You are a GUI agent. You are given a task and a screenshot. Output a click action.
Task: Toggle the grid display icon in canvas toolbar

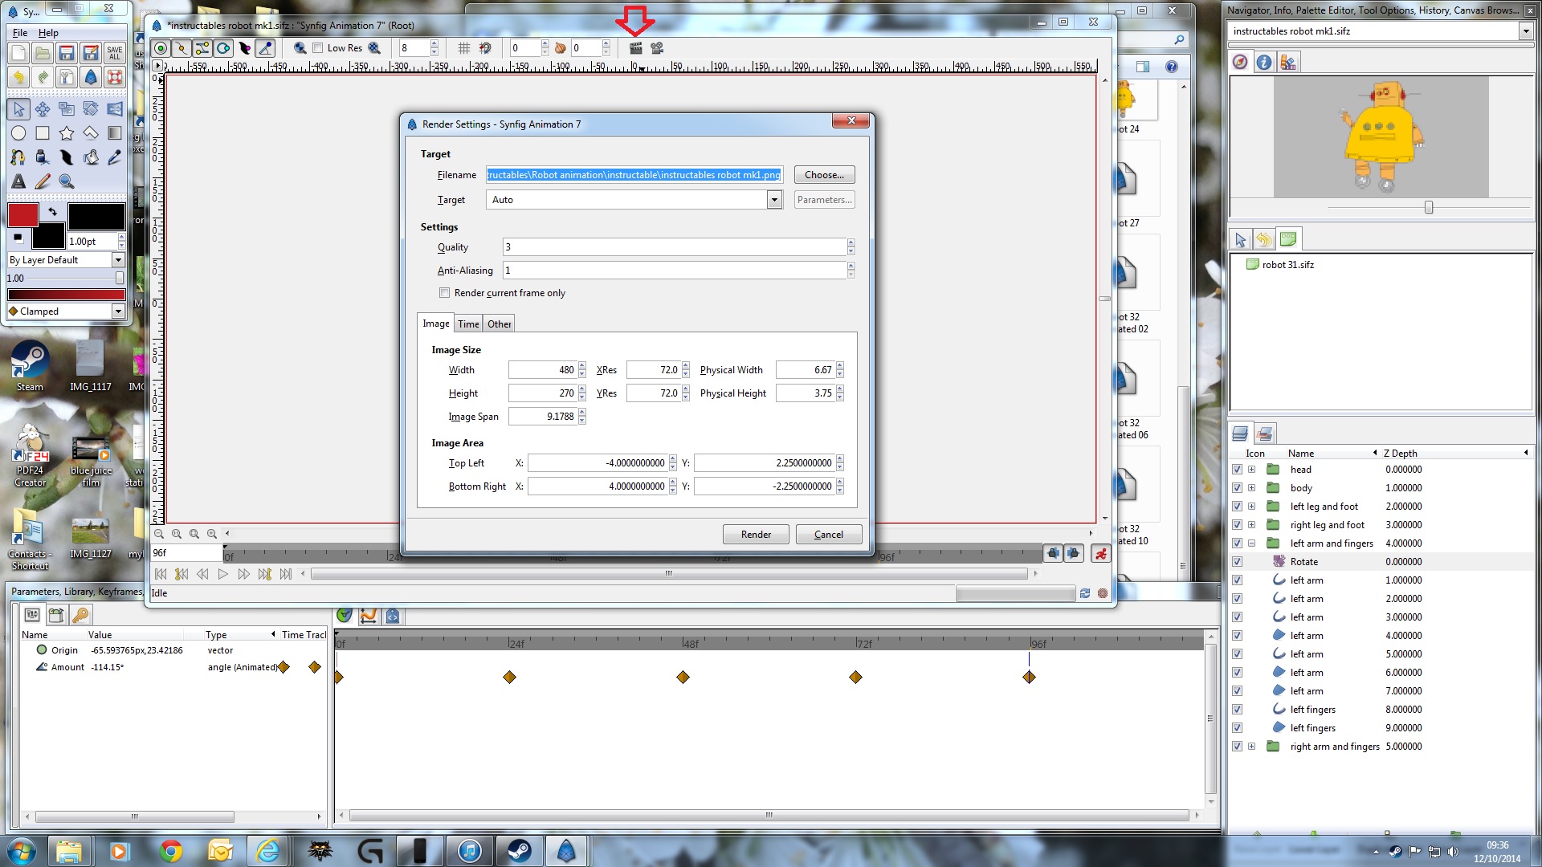464,48
